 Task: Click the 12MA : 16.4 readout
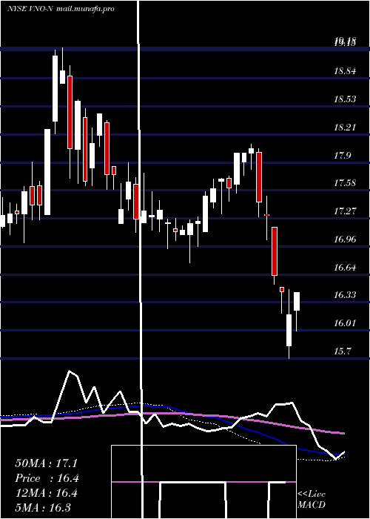(x=46, y=493)
